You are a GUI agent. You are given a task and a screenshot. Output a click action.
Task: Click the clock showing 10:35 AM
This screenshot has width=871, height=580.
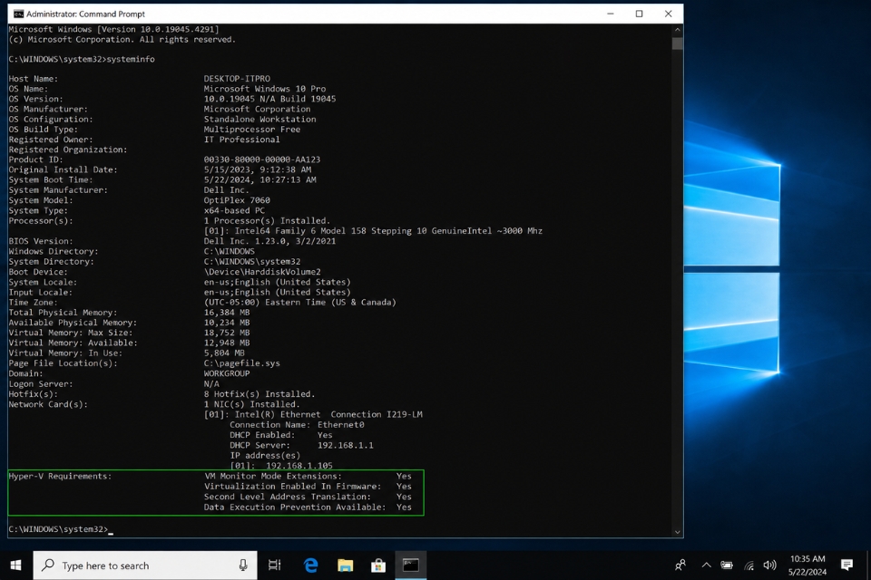(807, 559)
